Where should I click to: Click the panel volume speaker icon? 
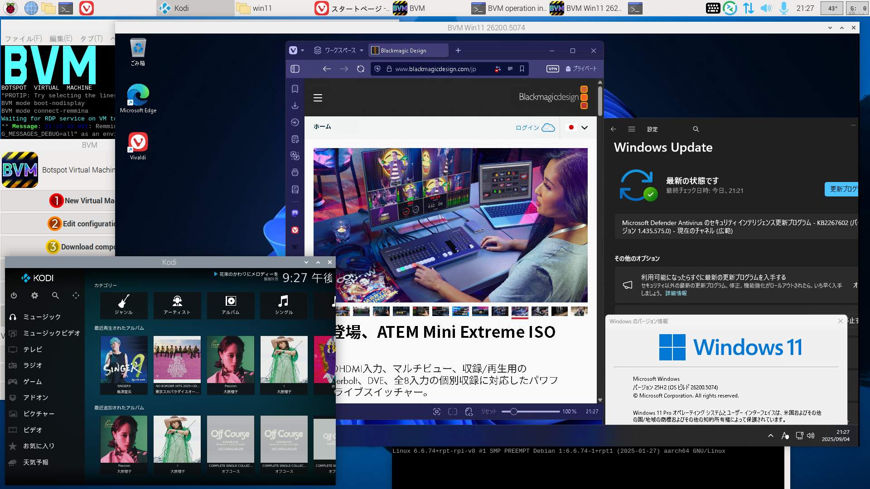(x=766, y=8)
